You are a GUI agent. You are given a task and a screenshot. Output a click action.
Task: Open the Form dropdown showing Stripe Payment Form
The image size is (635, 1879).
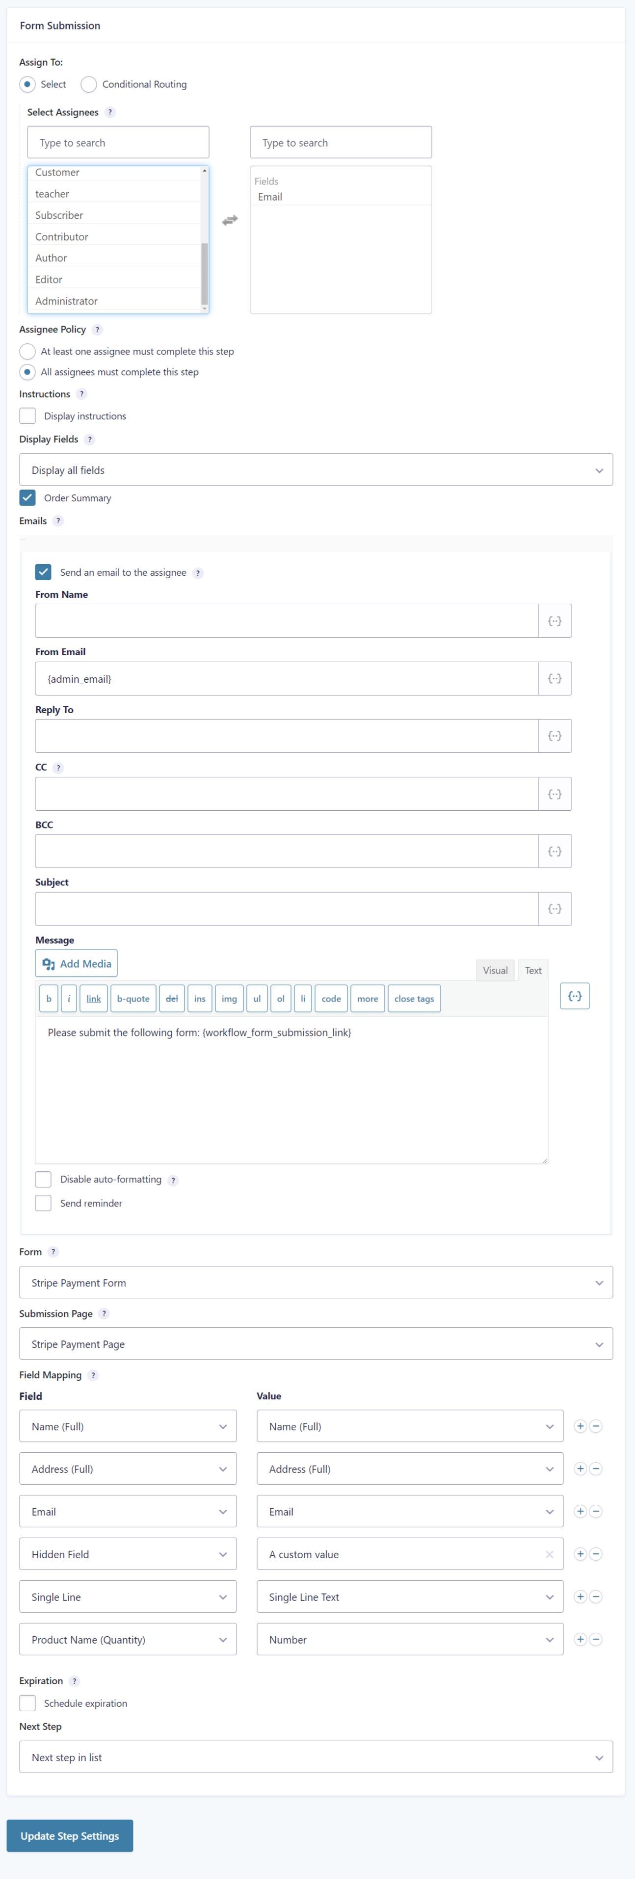click(316, 1282)
